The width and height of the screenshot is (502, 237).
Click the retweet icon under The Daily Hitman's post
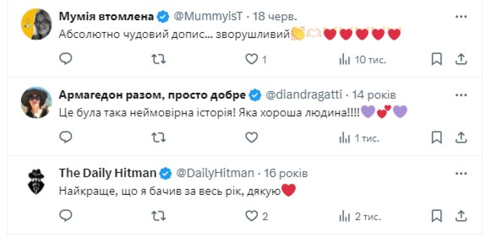tap(158, 216)
